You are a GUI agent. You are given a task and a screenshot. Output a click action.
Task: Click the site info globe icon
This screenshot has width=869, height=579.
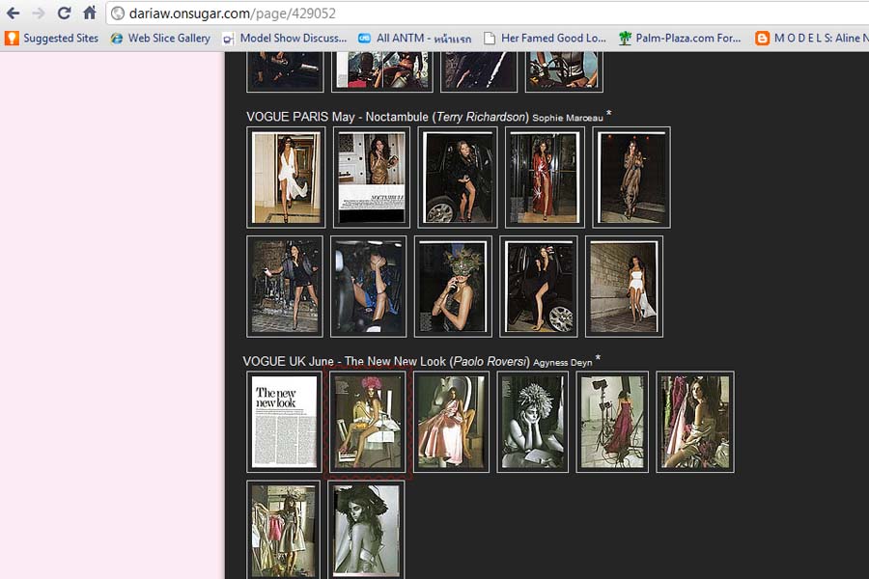118,14
